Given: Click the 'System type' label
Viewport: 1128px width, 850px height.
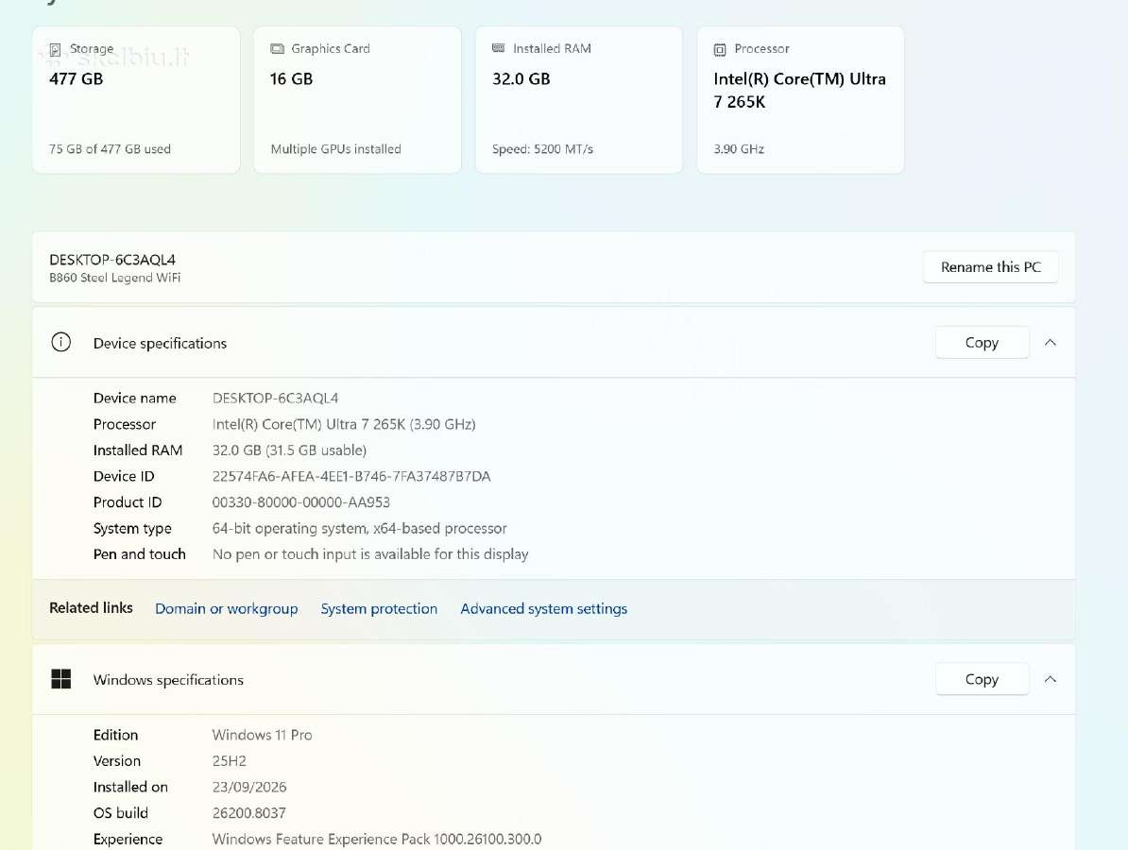Looking at the screenshot, I should [132, 528].
